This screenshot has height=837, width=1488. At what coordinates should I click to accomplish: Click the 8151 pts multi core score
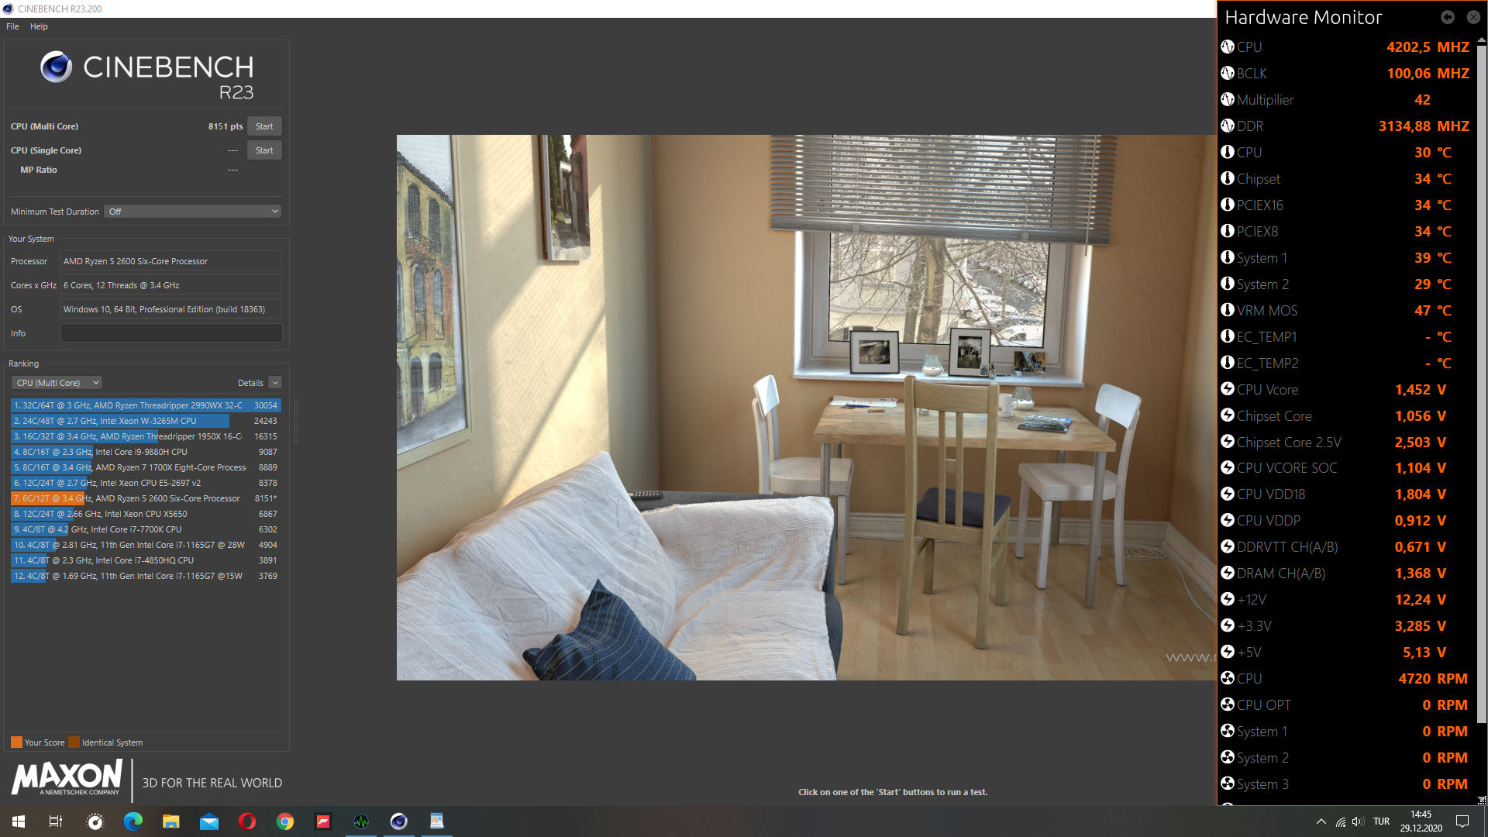pyautogui.click(x=225, y=126)
